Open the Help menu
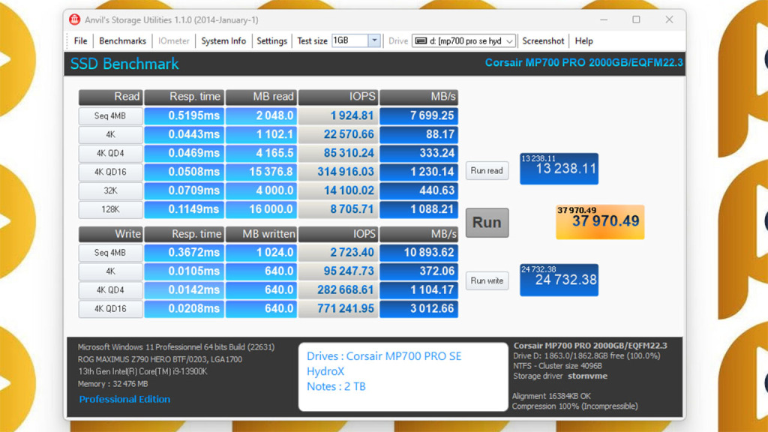768x432 pixels. point(583,41)
